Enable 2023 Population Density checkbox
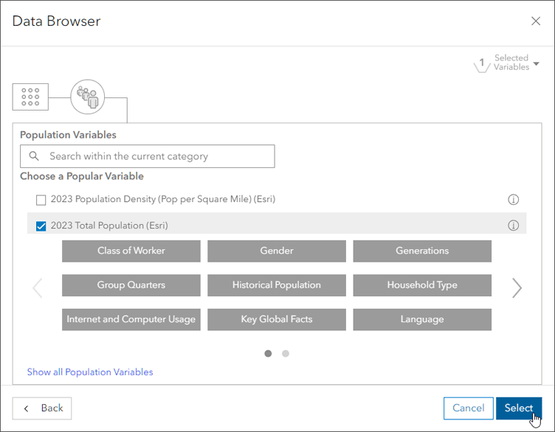 pos(41,200)
